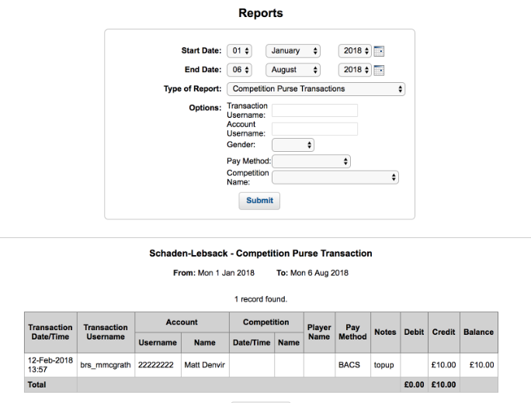Click the Account Username input field
The width and height of the screenshot is (531, 403).
(314, 129)
